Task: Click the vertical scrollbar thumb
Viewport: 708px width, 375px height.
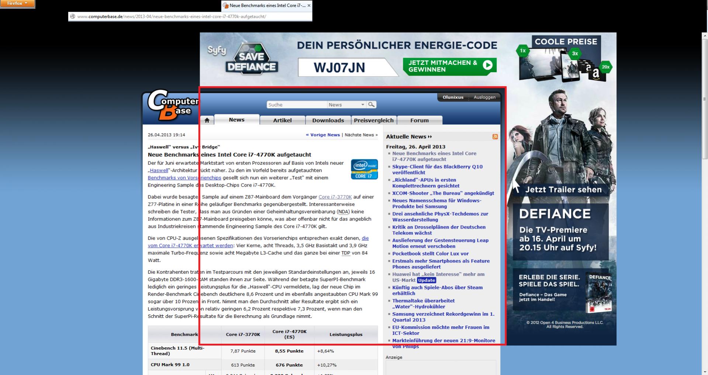Action: [705, 99]
